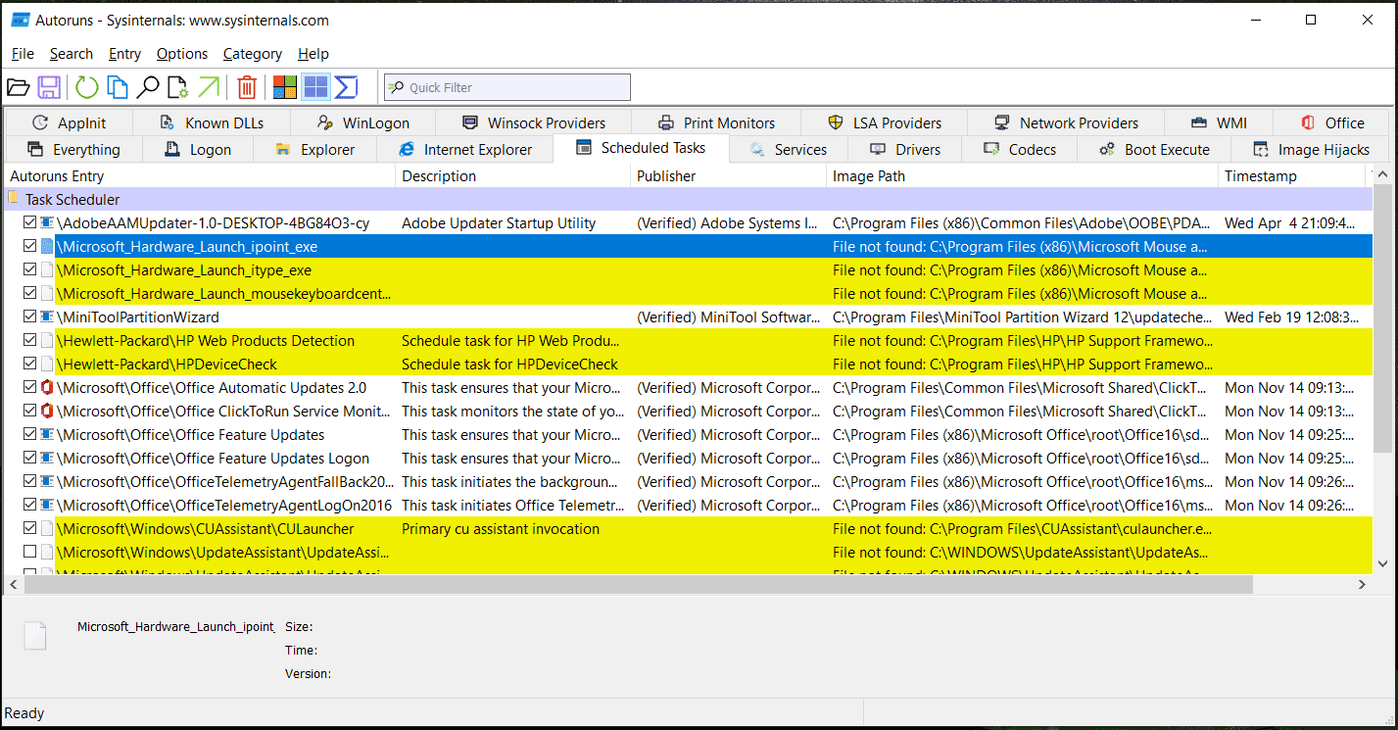Switch to the Logon tab

(198, 150)
